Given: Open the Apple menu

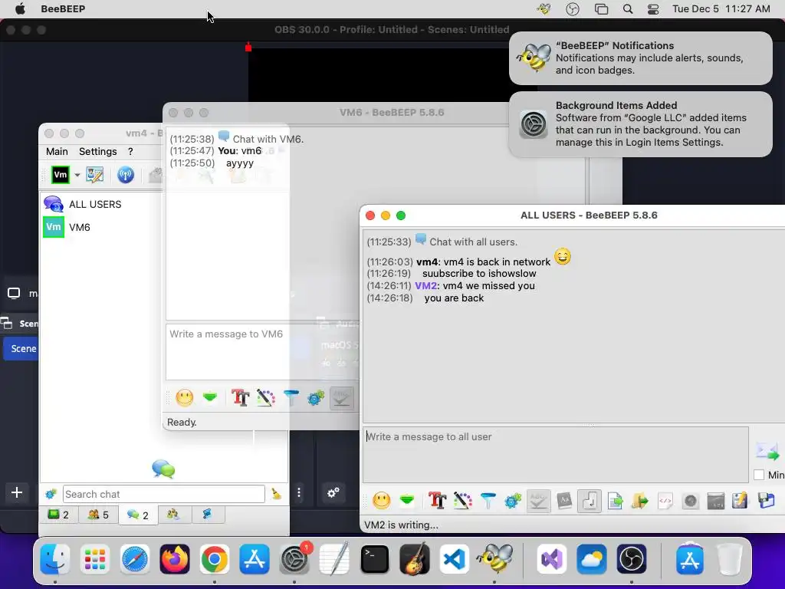Looking at the screenshot, I should click(x=19, y=9).
